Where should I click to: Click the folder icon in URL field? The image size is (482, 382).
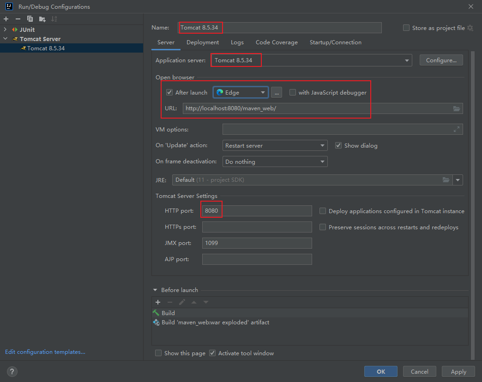click(x=457, y=109)
